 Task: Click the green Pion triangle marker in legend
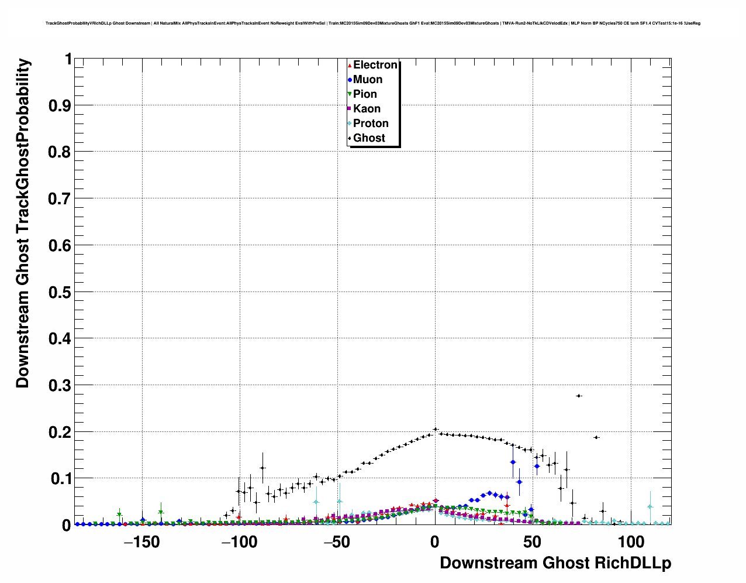pos(350,94)
